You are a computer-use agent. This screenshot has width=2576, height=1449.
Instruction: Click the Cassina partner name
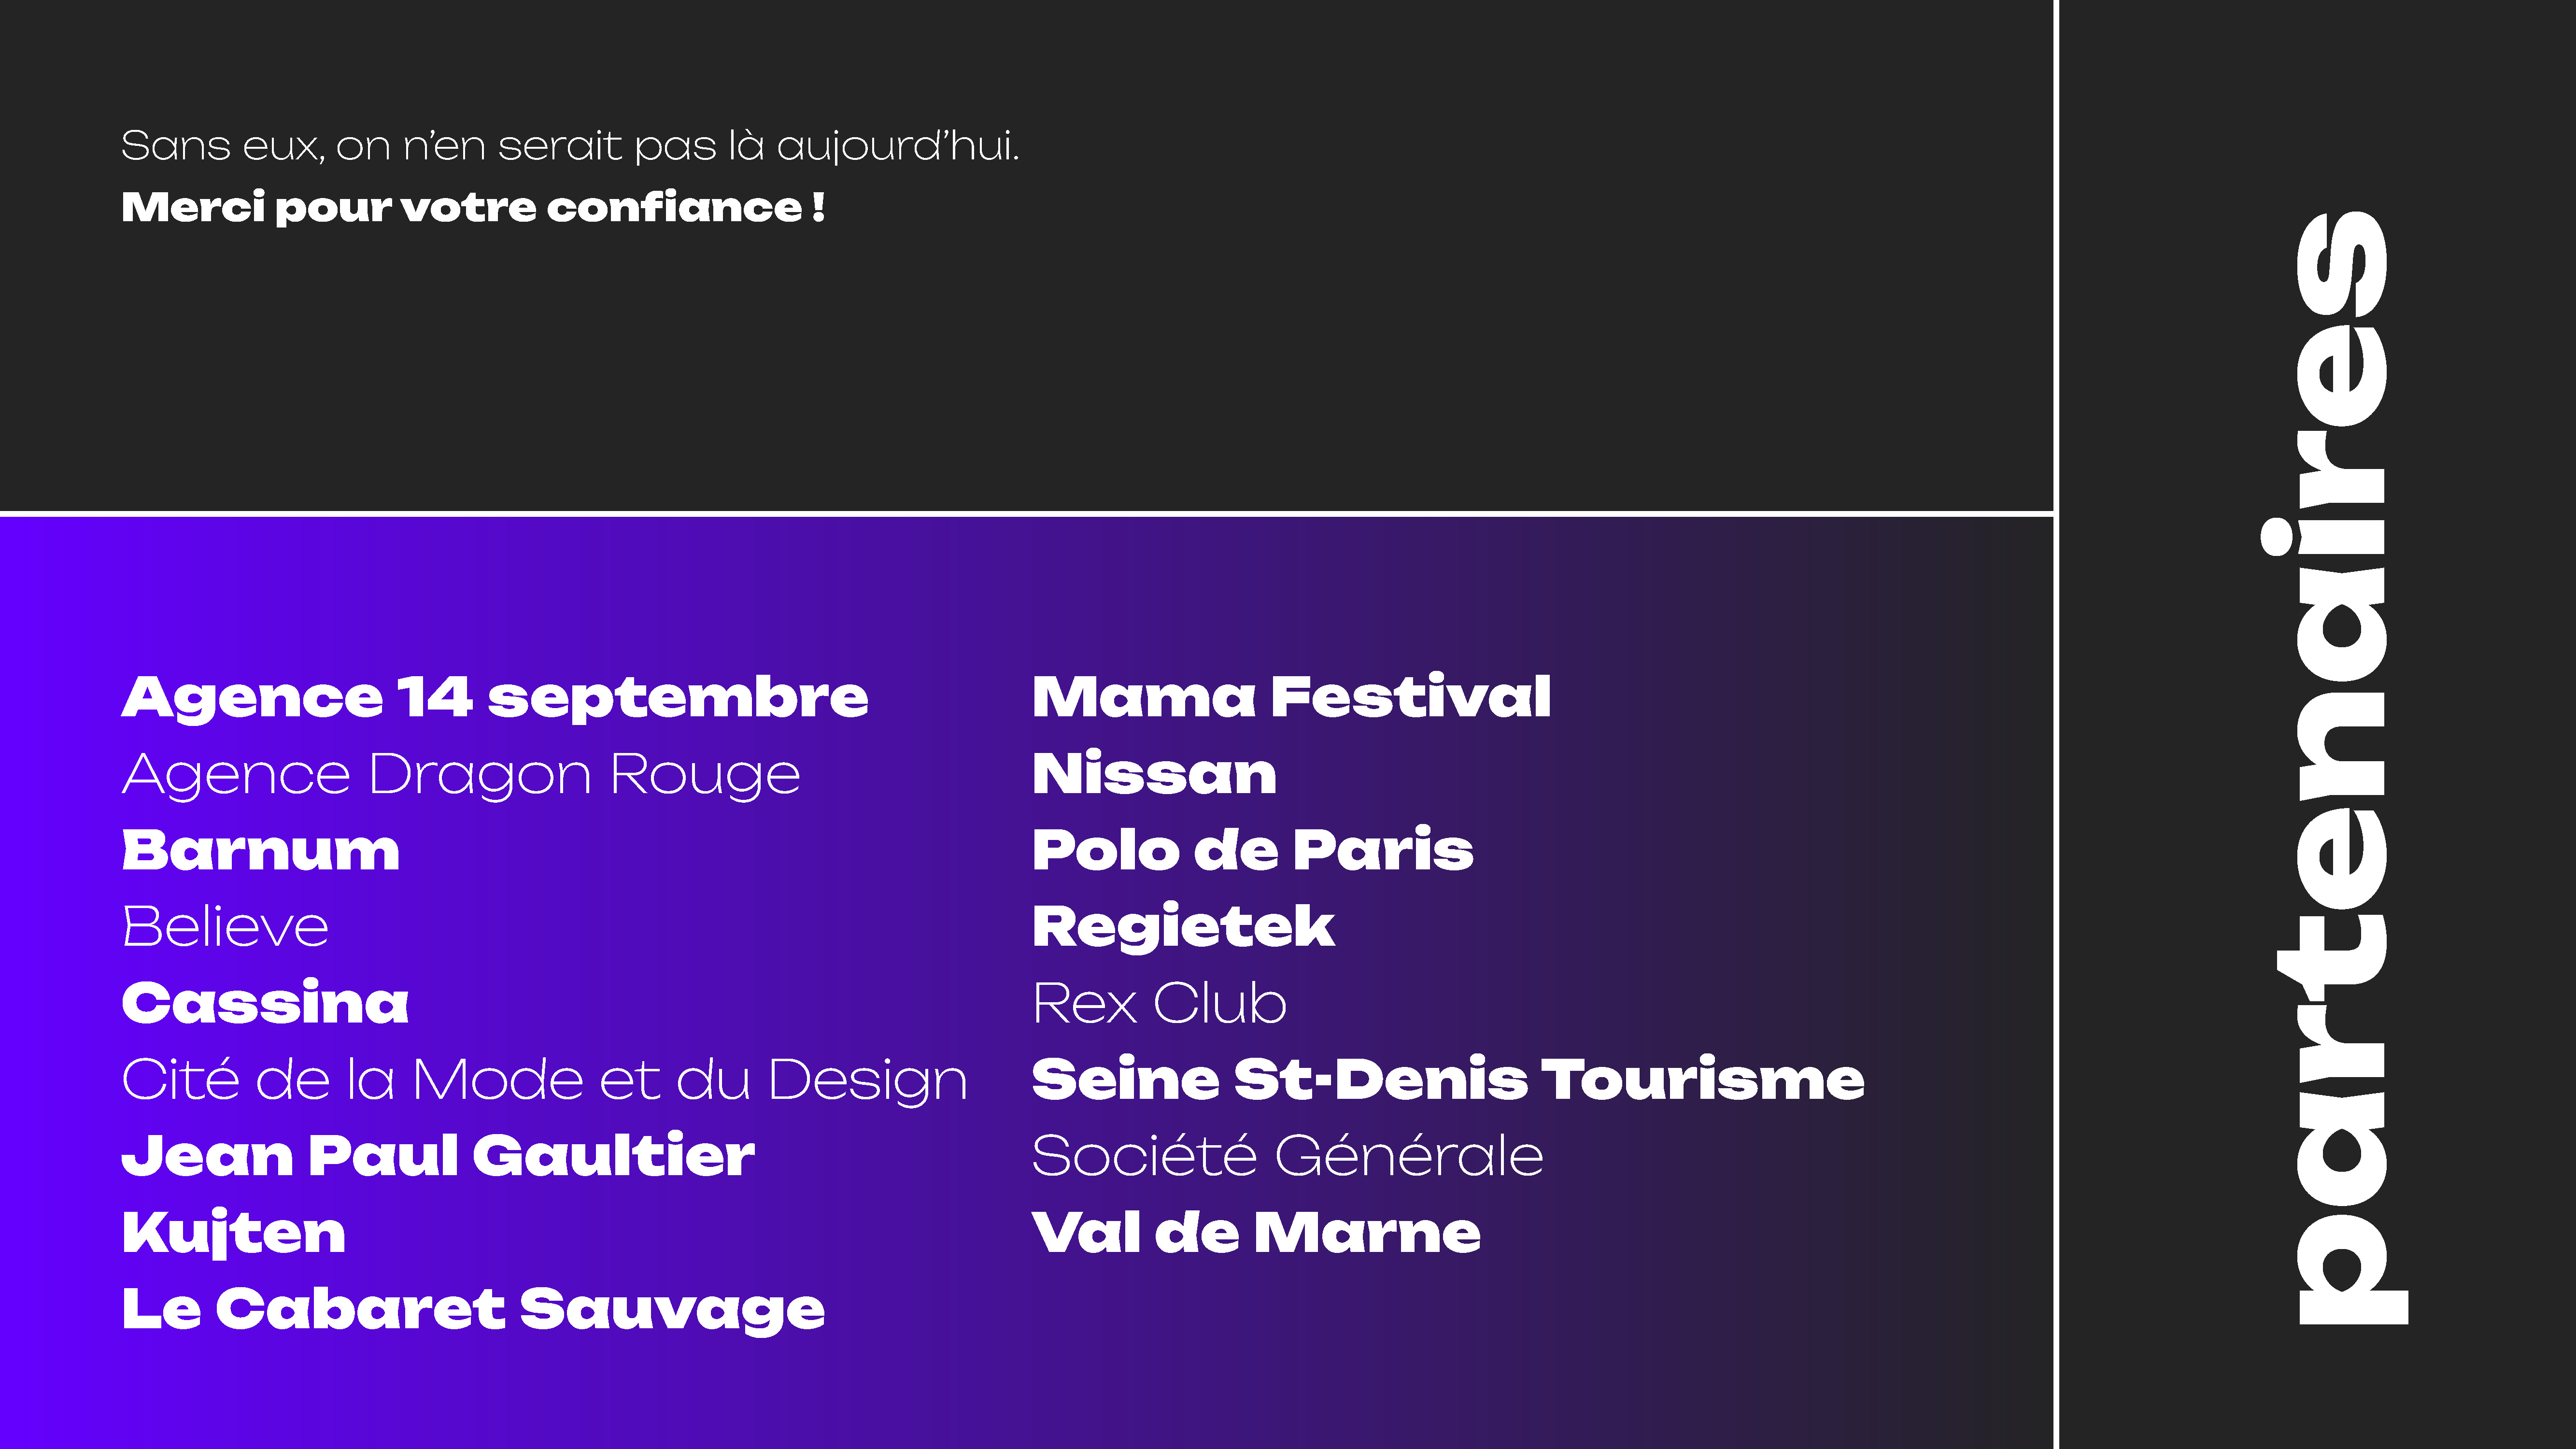pyautogui.click(x=265, y=1003)
